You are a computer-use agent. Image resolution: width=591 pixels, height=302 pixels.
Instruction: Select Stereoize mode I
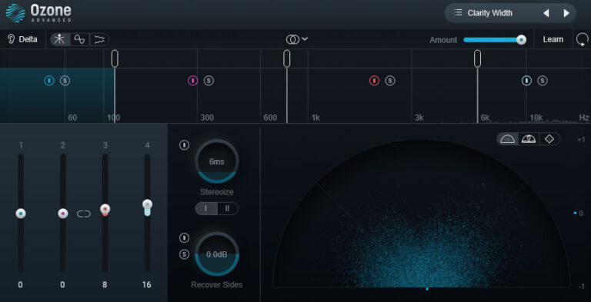(205, 208)
